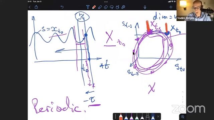Screen dimensions: 214x120
Task: Click the page-up arrow in page navigator
Action: pos(183,92)
